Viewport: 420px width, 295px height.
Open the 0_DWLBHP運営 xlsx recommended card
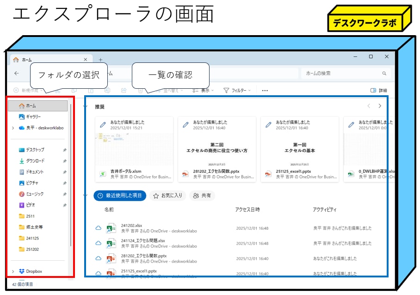tap(369, 149)
